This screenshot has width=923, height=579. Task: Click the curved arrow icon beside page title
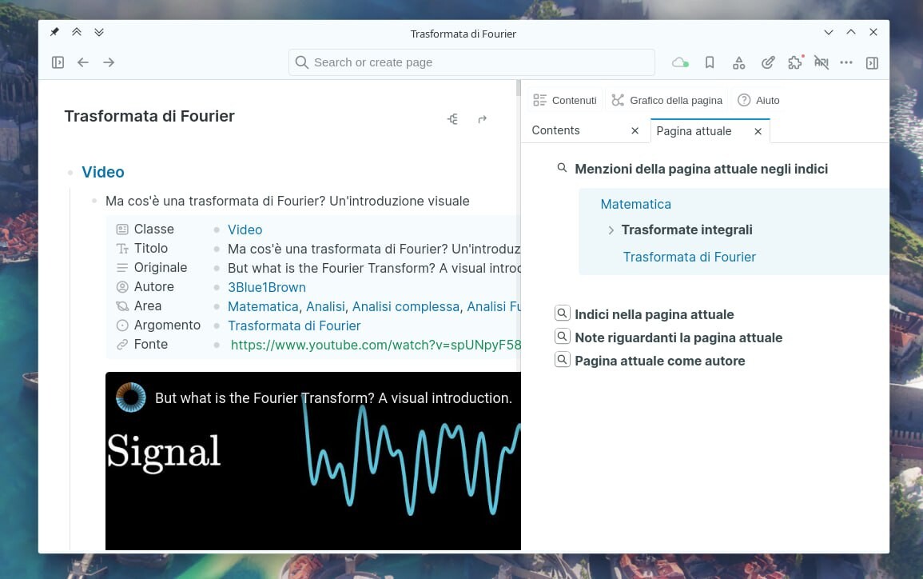click(482, 119)
